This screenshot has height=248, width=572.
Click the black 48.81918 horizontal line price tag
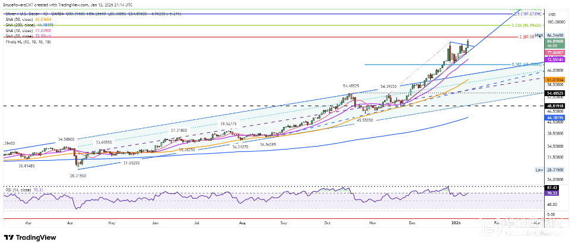pyautogui.click(x=555, y=106)
